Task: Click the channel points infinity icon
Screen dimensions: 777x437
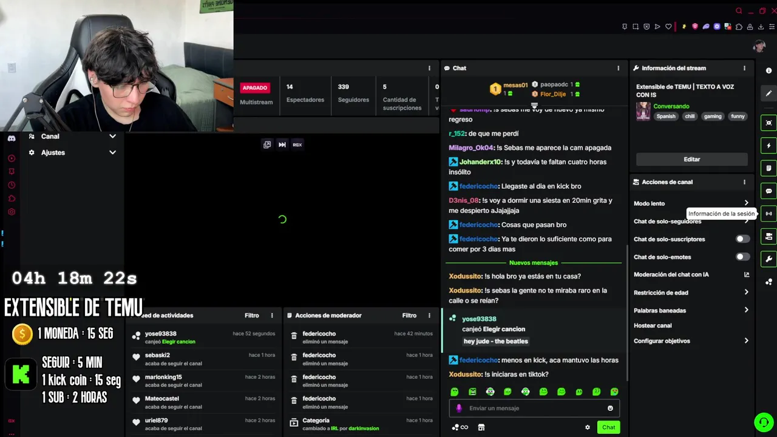Action: tap(460, 427)
